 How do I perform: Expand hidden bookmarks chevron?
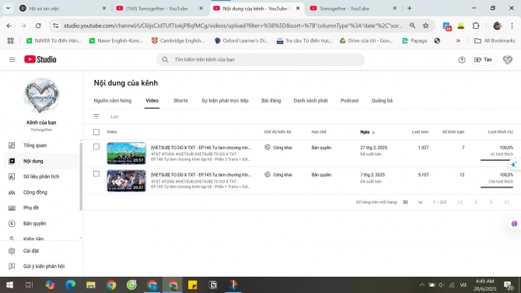tap(458, 41)
